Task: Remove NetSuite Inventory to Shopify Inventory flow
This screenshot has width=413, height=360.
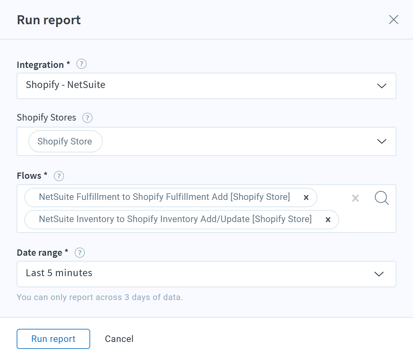Action: point(328,219)
